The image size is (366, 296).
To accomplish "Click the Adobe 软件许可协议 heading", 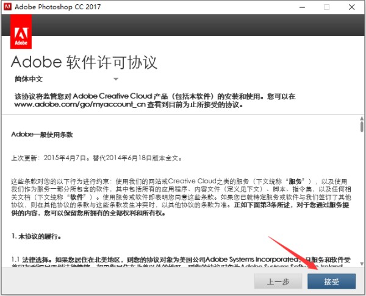I will 84,63.
